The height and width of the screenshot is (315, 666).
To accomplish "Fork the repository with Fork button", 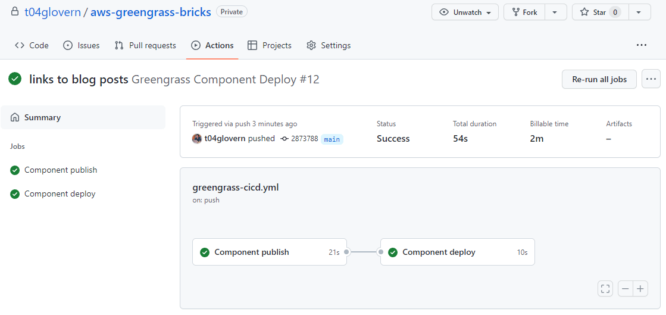I will pos(524,13).
